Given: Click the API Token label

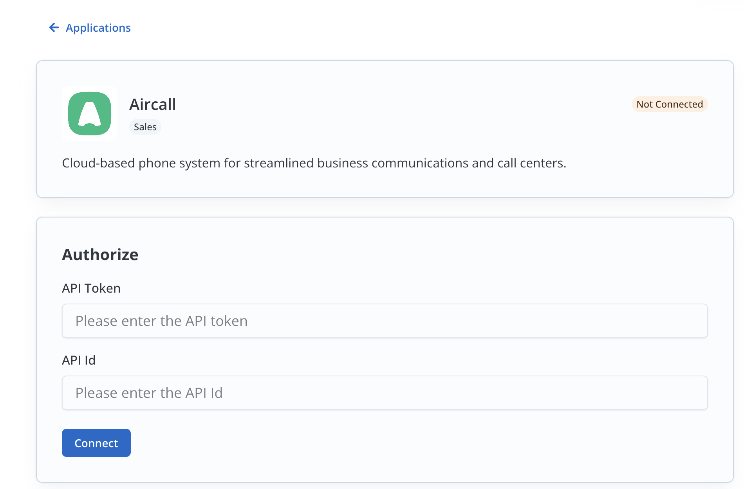Looking at the screenshot, I should tap(91, 288).
